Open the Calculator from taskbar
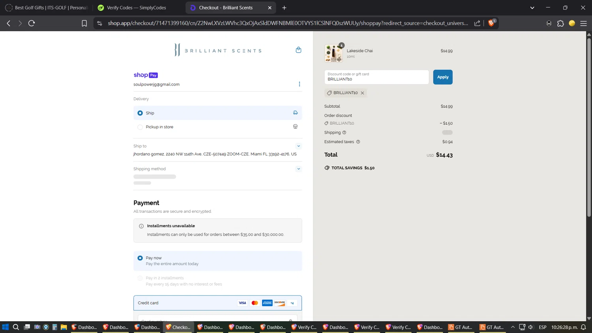Image resolution: width=592 pixels, height=333 pixels. pyautogui.click(x=54, y=327)
